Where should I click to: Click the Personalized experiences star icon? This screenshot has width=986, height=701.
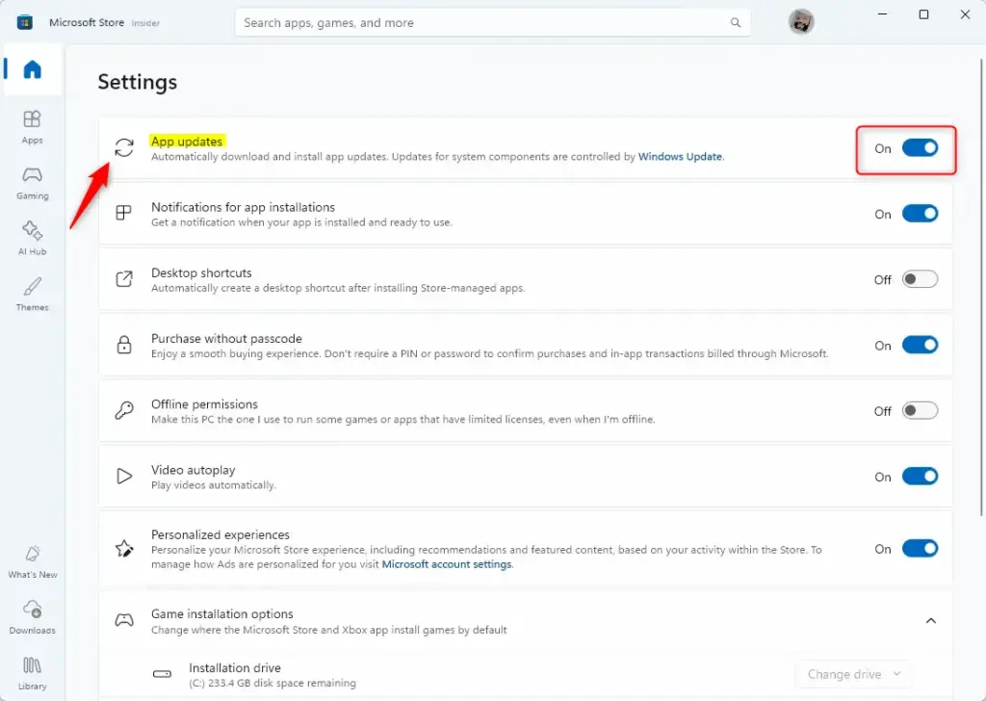(x=124, y=548)
